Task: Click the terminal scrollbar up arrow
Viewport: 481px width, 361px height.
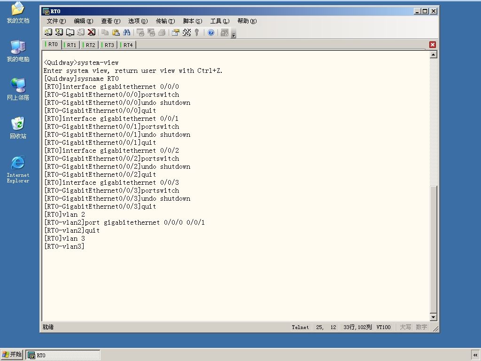Action: (433, 55)
